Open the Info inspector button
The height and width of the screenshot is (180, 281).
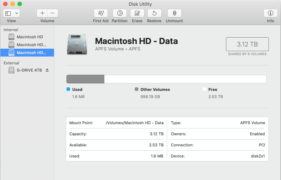click(x=270, y=13)
